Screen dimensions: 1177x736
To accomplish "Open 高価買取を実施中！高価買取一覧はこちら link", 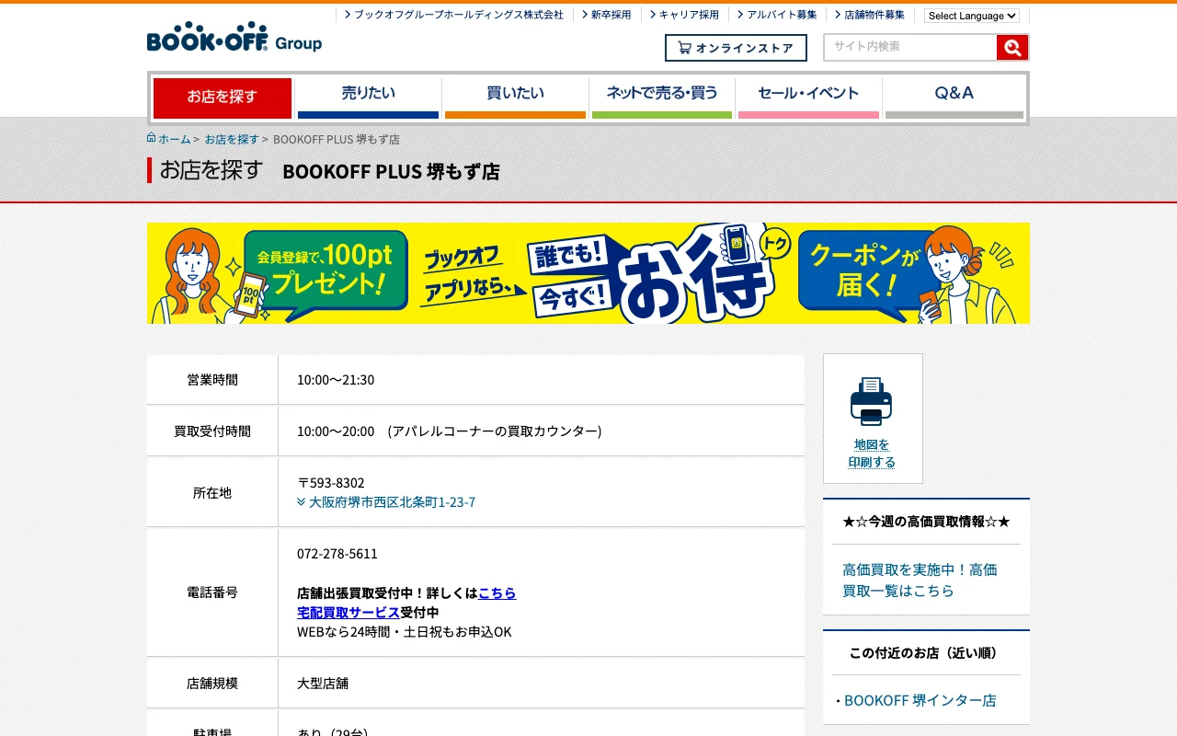I will click(x=920, y=580).
